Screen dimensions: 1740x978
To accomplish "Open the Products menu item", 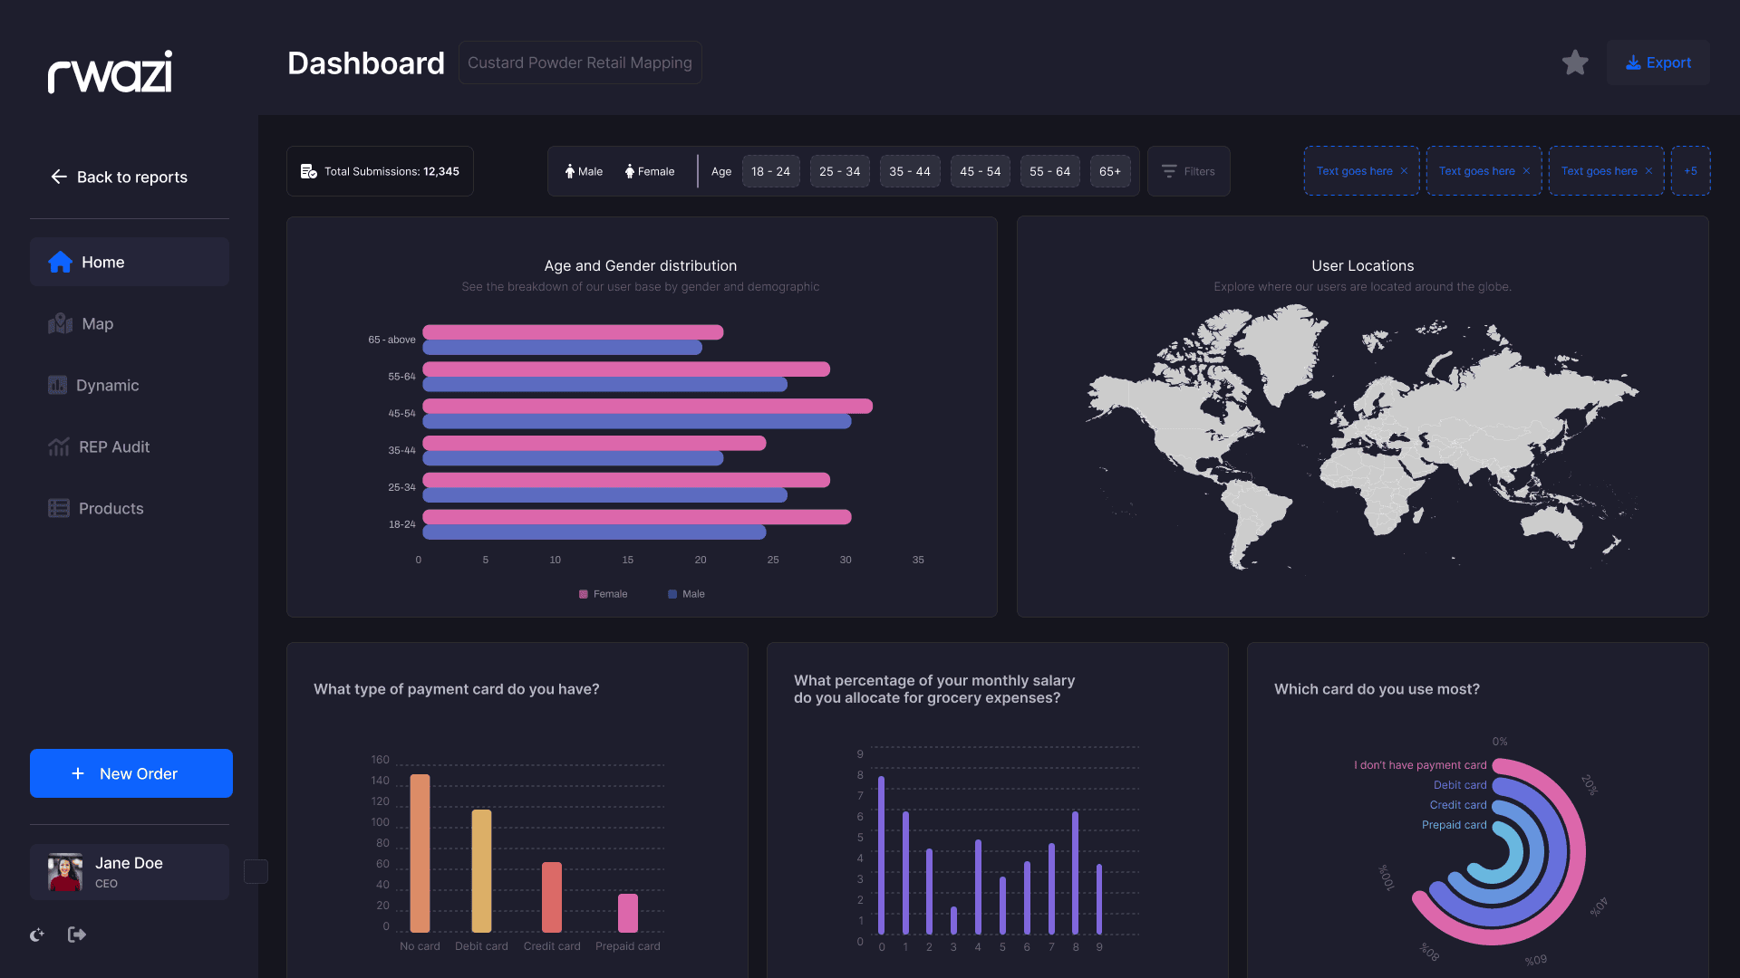I will 130,508.
